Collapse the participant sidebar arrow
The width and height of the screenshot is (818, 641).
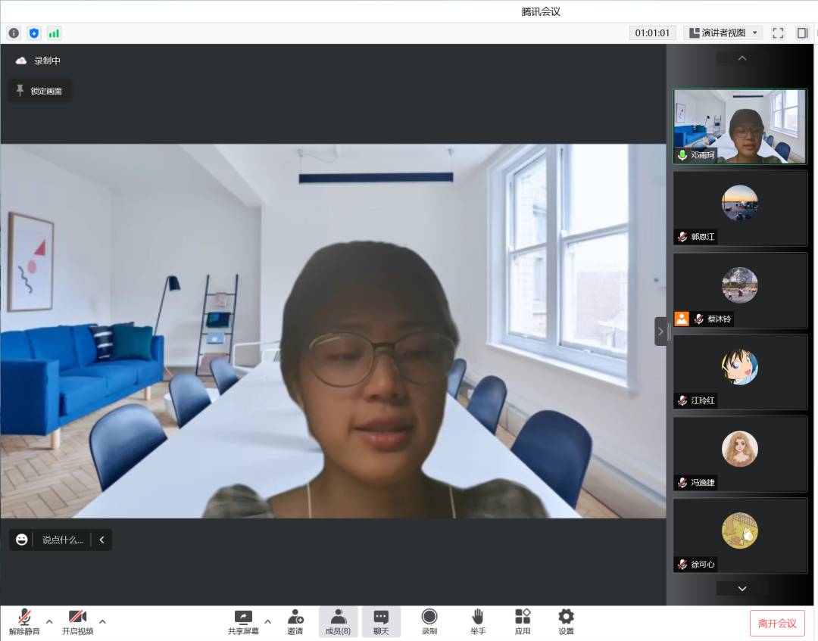[660, 331]
